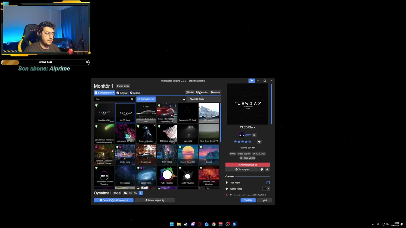Open File Explorer from the taskbar
The height and width of the screenshot is (228, 406).
(x=179, y=224)
